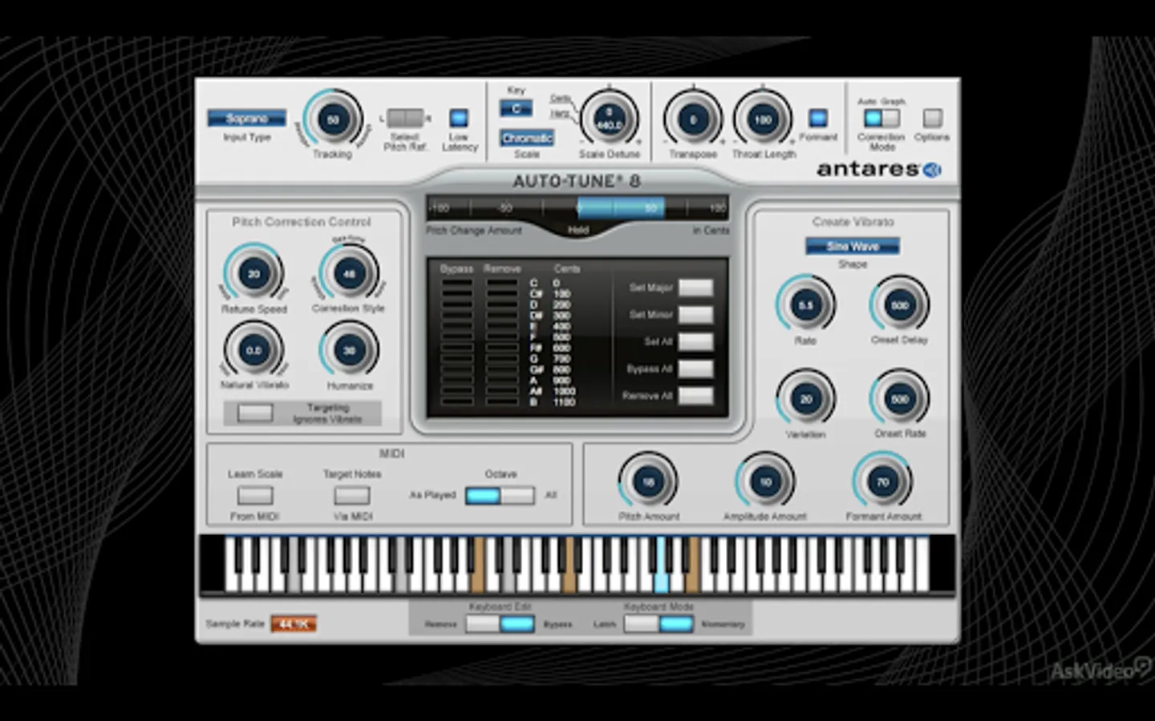
Task: Click the Antares logo
Action: pyautogui.click(x=878, y=169)
